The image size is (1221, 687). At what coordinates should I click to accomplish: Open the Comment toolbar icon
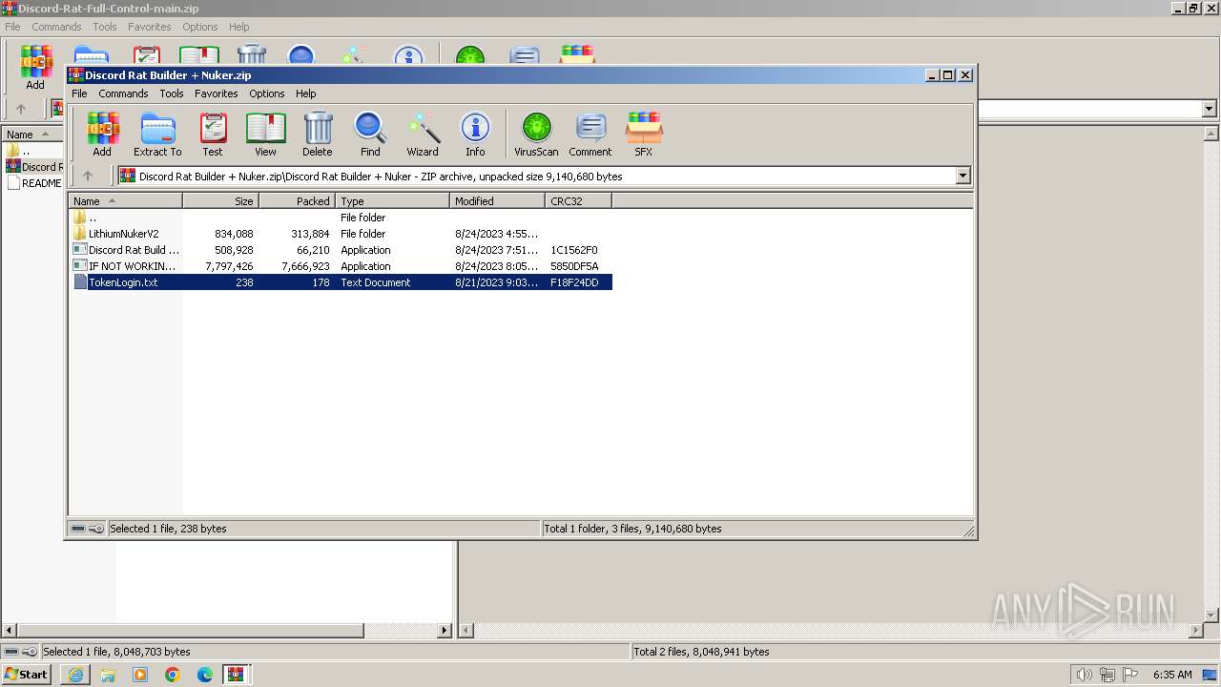click(x=590, y=134)
